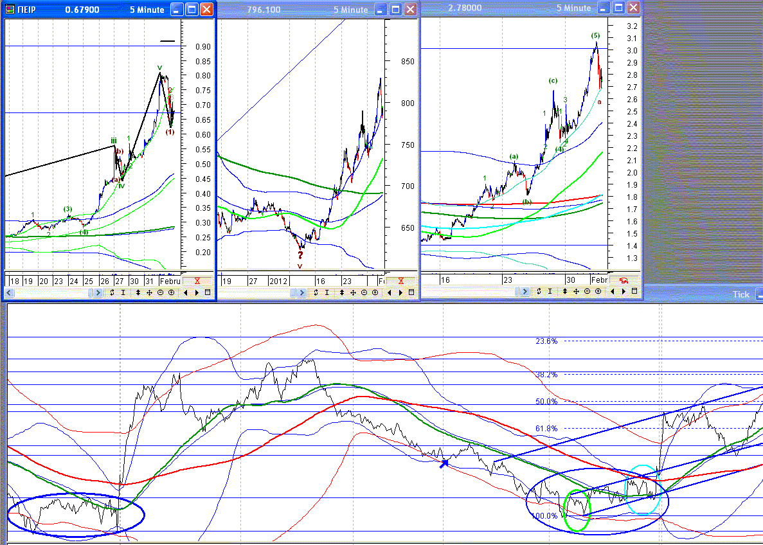Select I-beam cursor tool in the 796.100 chart
Viewport: 763px width, 545px height.
[327, 292]
